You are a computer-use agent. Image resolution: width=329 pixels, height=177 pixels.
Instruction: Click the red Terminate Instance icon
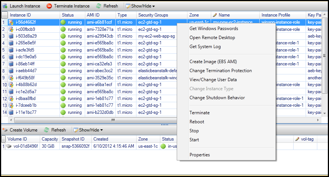pos(49,6)
